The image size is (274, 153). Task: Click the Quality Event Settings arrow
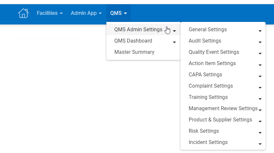260,54
